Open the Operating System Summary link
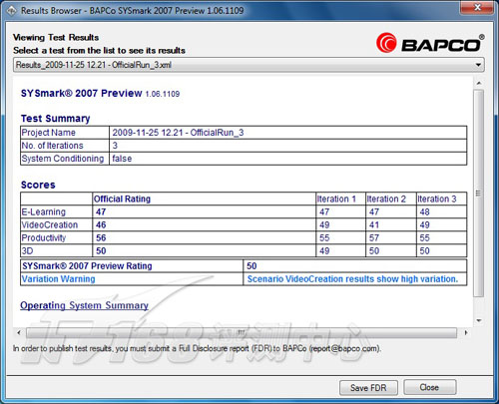Viewport: 499px width, 404px height. pos(84,305)
